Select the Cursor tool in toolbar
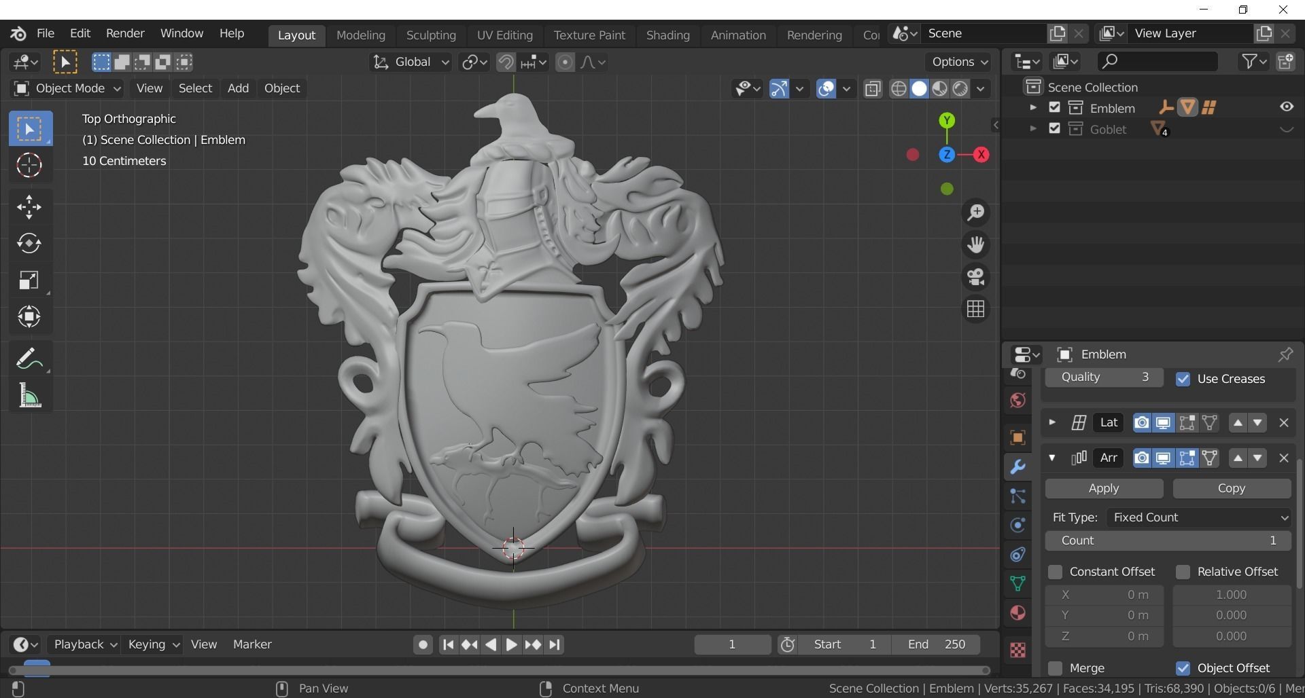This screenshot has height=698, width=1305. tap(29, 165)
